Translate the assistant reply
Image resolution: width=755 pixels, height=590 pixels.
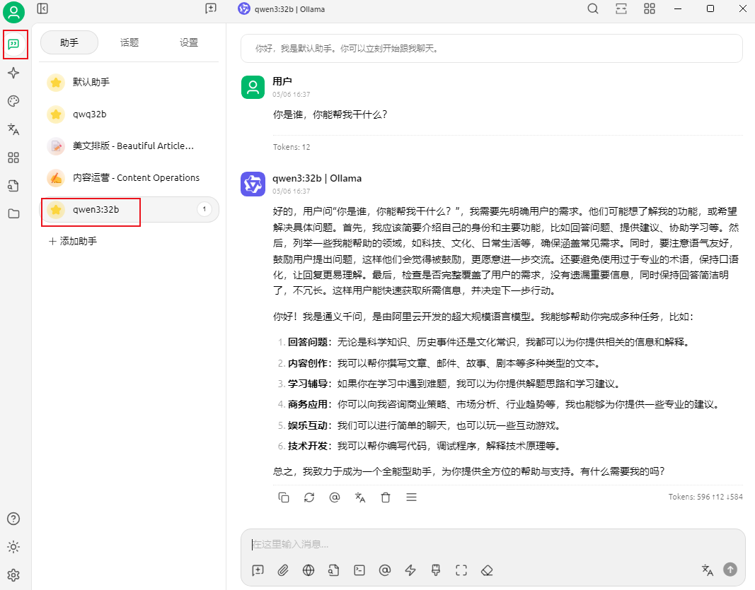(x=360, y=497)
